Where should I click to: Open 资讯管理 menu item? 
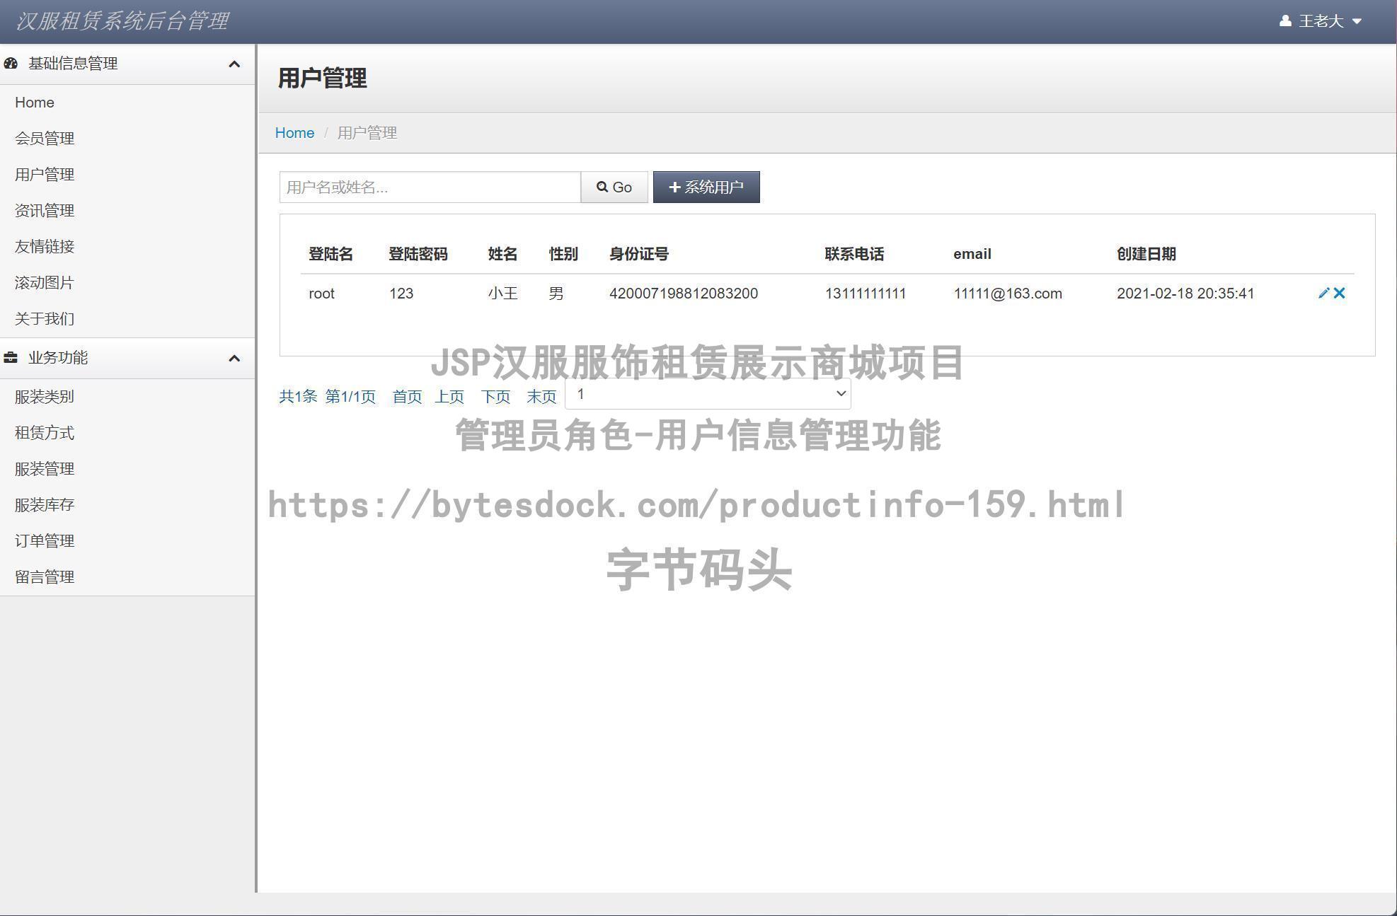tap(45, 211)
